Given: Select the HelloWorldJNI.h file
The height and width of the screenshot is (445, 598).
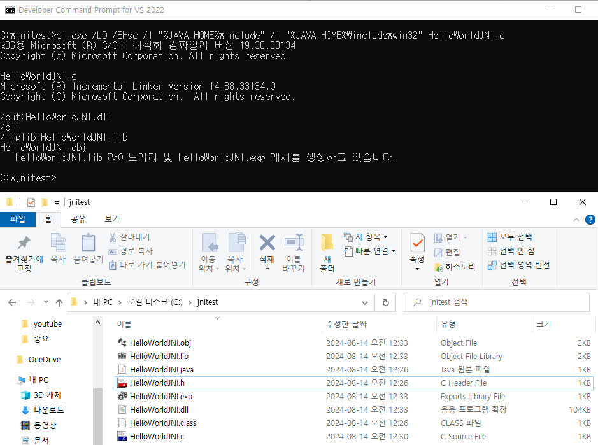Looking at the screenshot, I should click(x=353, y=383).
